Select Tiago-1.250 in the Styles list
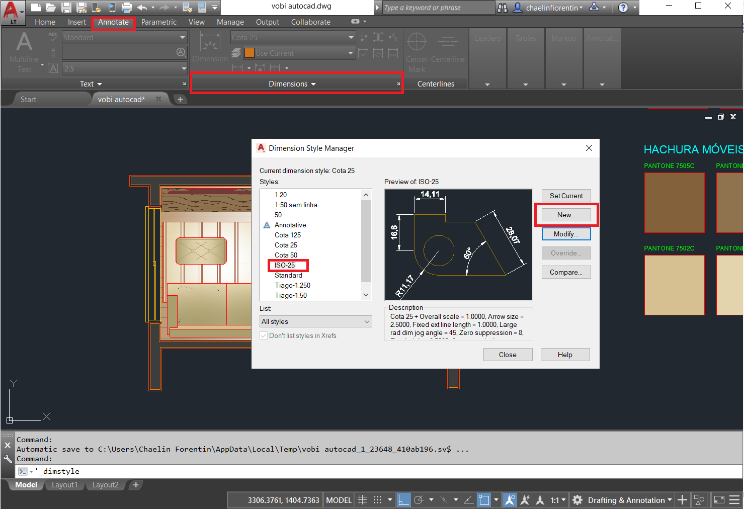Screen dimensions: 744x512 (x=292, y=285)
